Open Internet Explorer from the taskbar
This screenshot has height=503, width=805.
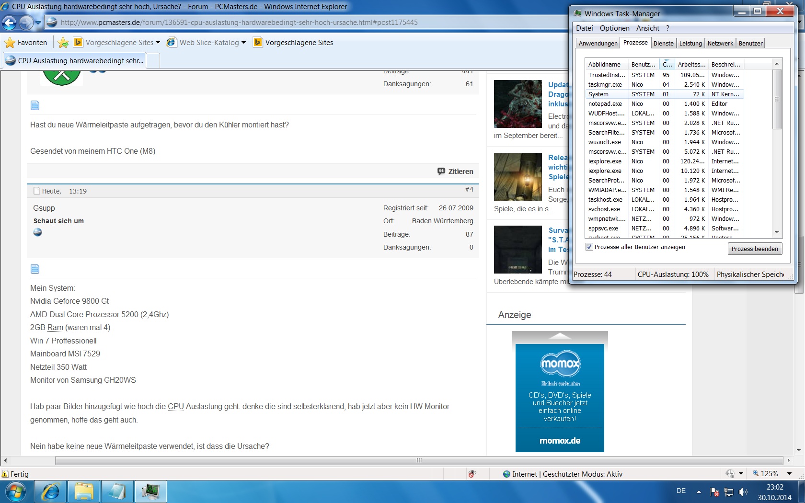tap(50, 492)
